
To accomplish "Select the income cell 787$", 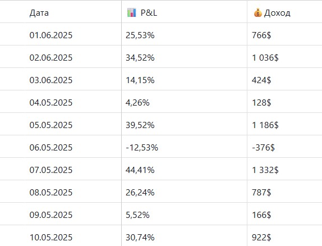I will (x=261, y=192).
